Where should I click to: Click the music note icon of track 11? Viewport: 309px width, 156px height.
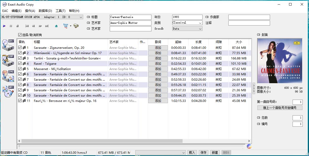pyautogui.click(x=24, y=101)
